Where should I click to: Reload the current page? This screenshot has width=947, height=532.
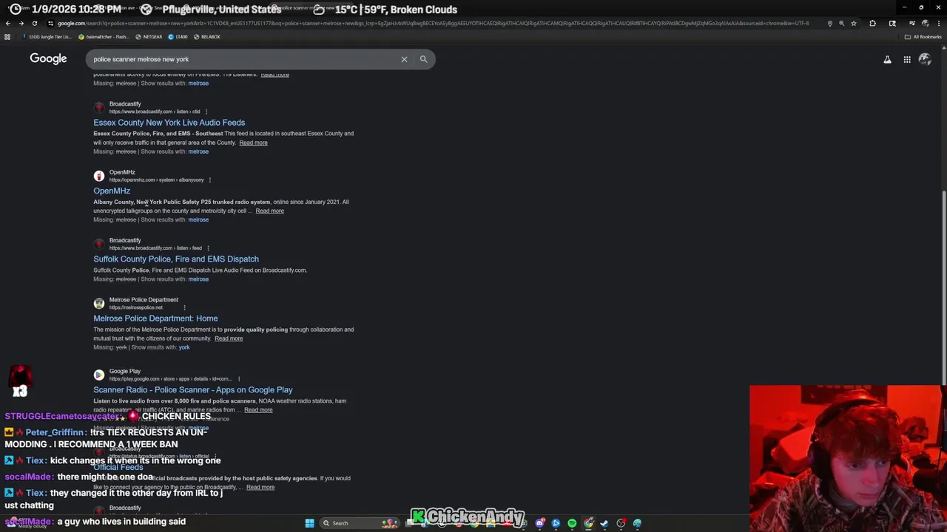point(34,23)
